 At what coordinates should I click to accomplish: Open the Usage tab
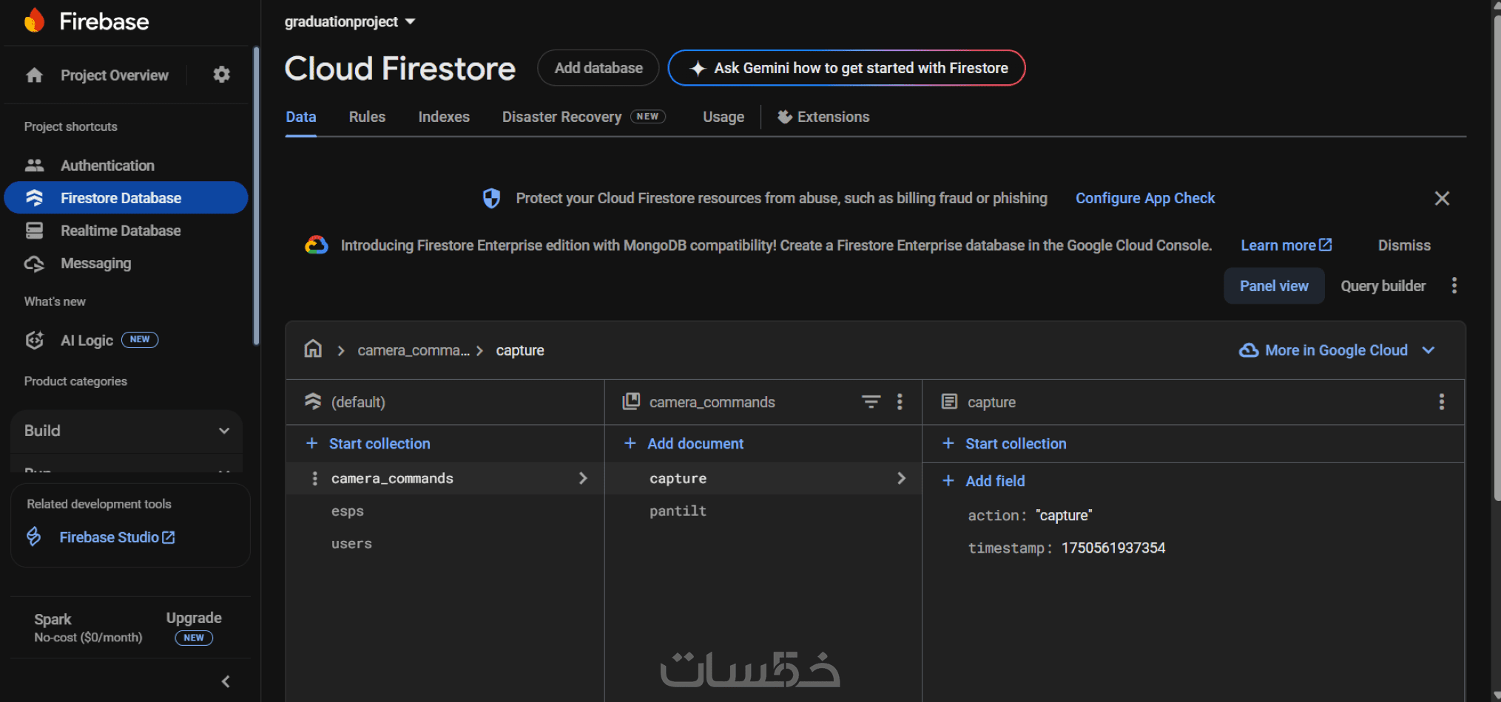723,117
